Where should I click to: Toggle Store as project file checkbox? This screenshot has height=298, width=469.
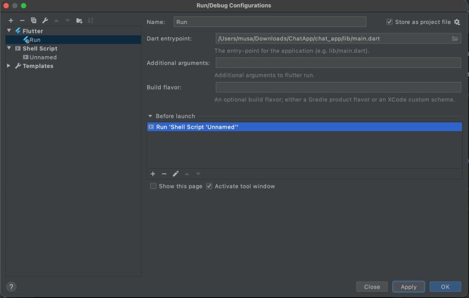[389, 22]
